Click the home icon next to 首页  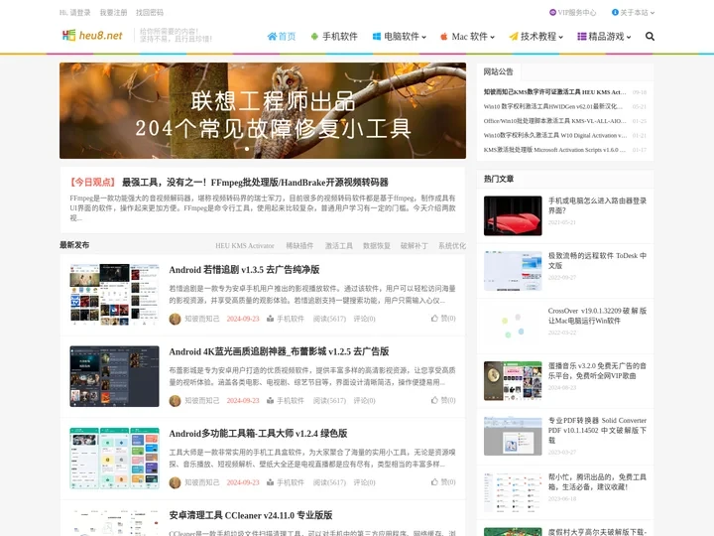[x=272, y=37]
